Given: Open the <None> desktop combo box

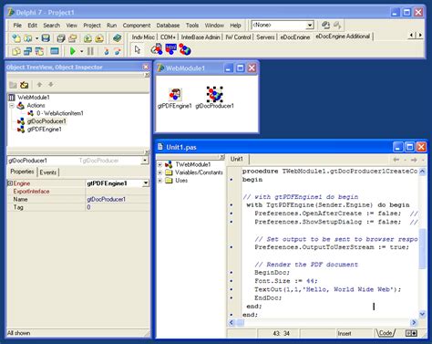Looking at the screenshot, I should pos(283,25).
